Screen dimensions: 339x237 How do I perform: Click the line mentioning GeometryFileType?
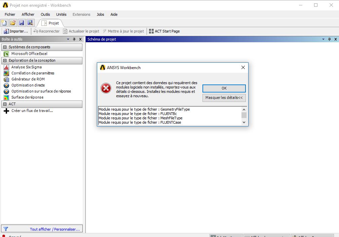(144, 109)
